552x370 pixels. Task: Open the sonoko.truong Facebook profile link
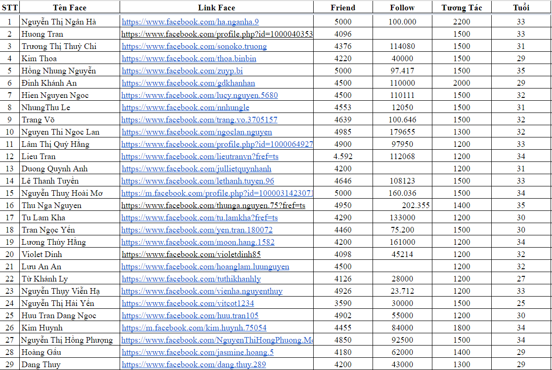194,46
